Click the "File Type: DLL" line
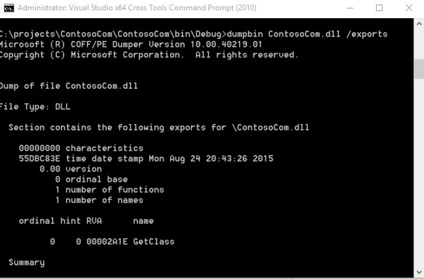This screenshot has height=279, width=424. point(34,106)
